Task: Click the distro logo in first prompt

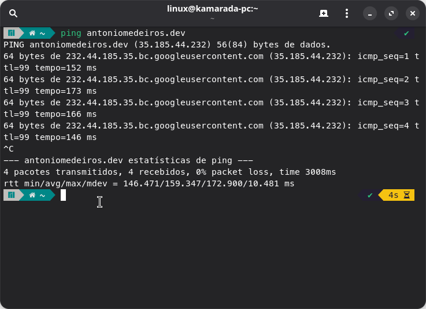Action: pyautogui.click(x=11, y=33)
